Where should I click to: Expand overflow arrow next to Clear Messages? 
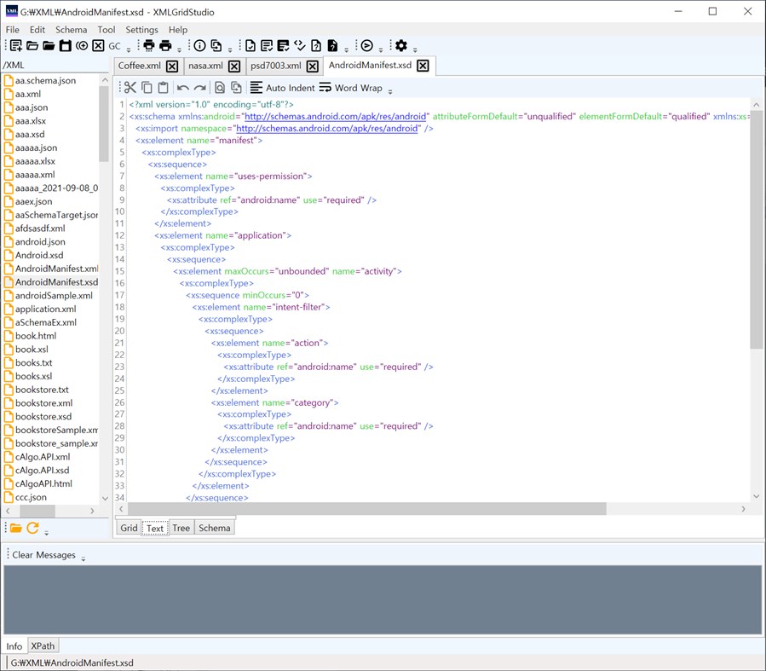click(x=84, y=557)
